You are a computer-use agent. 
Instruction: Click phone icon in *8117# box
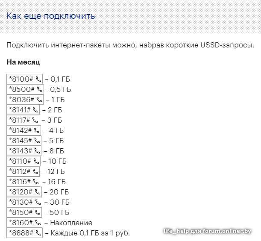click(35, 120)
